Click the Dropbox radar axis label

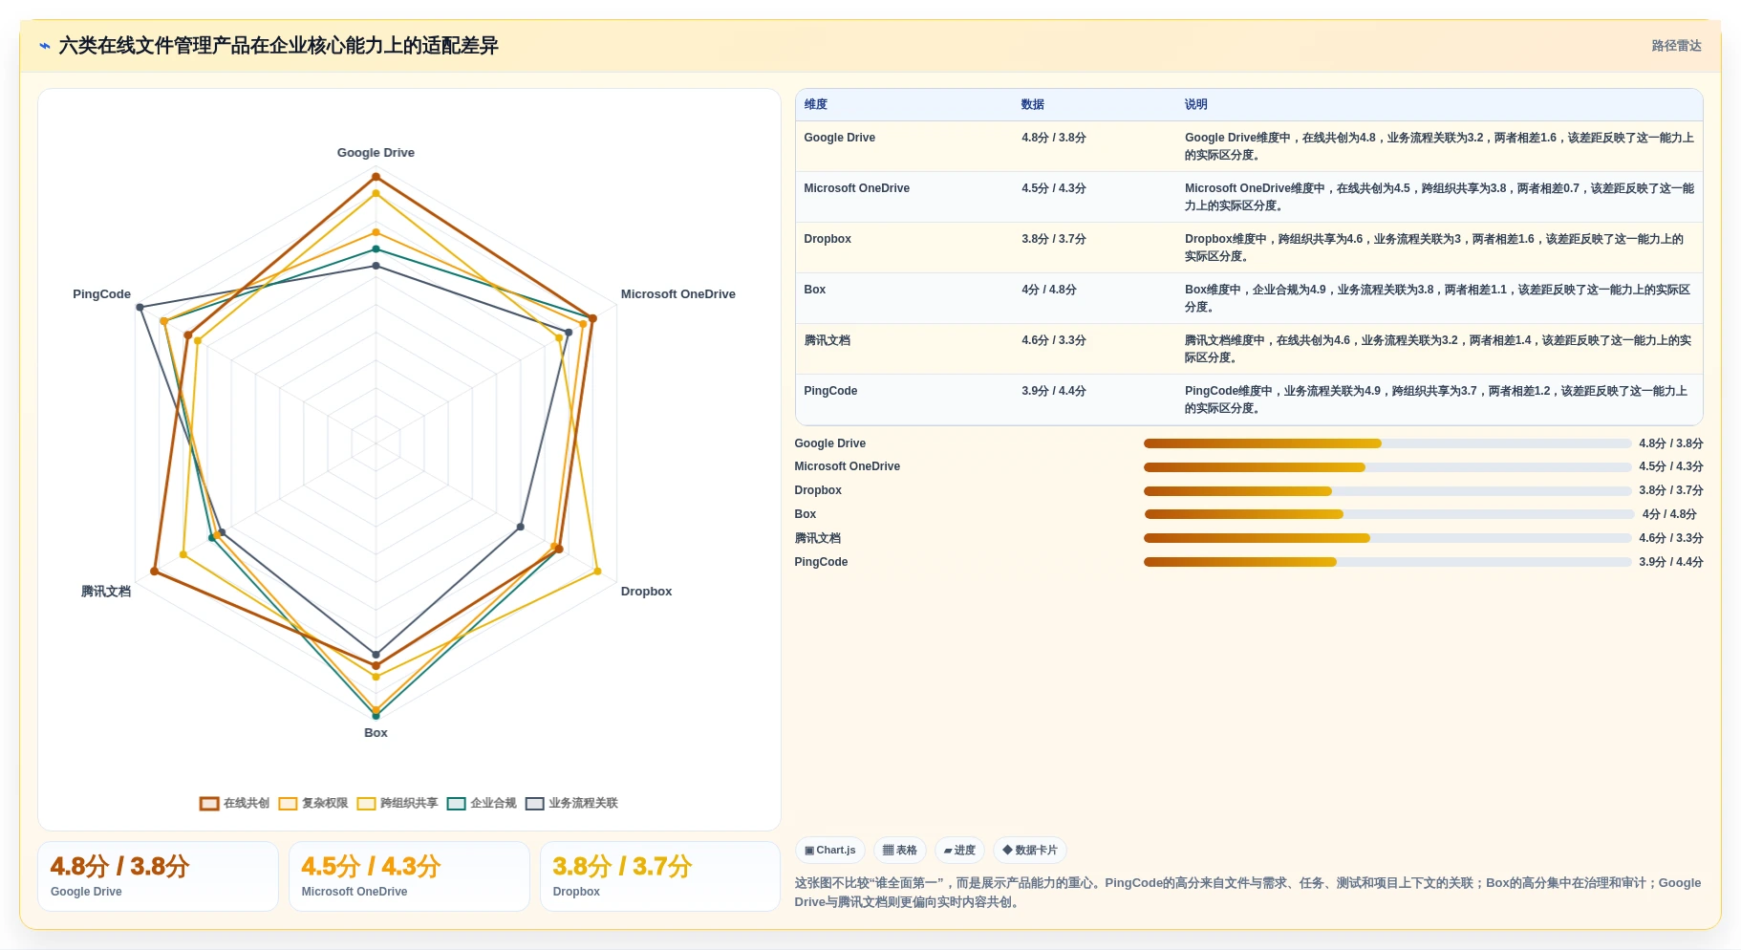click(x=646, y=592)
